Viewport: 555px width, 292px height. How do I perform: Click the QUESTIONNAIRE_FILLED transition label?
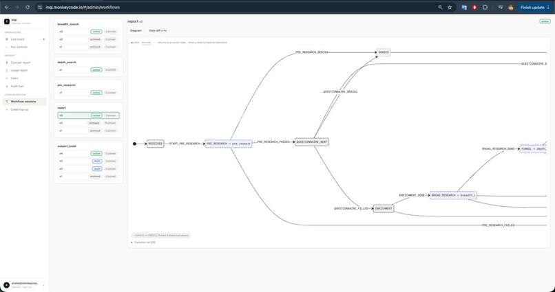[351, 209]
